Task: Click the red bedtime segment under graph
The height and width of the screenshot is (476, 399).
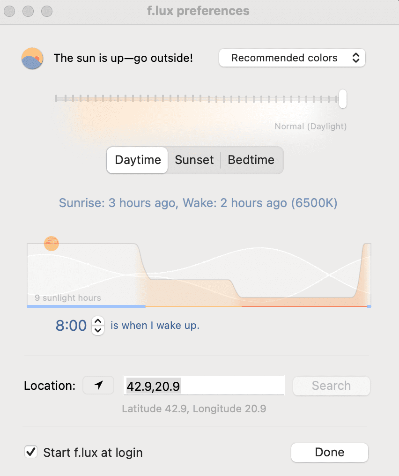Action: (304, 306)
